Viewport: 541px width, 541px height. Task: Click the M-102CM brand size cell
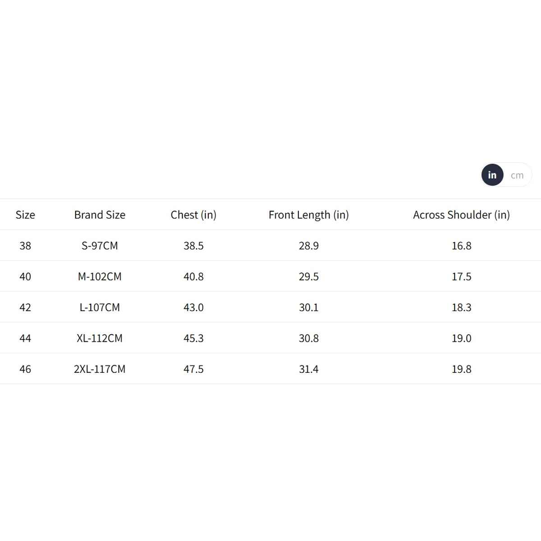[100, 276]
